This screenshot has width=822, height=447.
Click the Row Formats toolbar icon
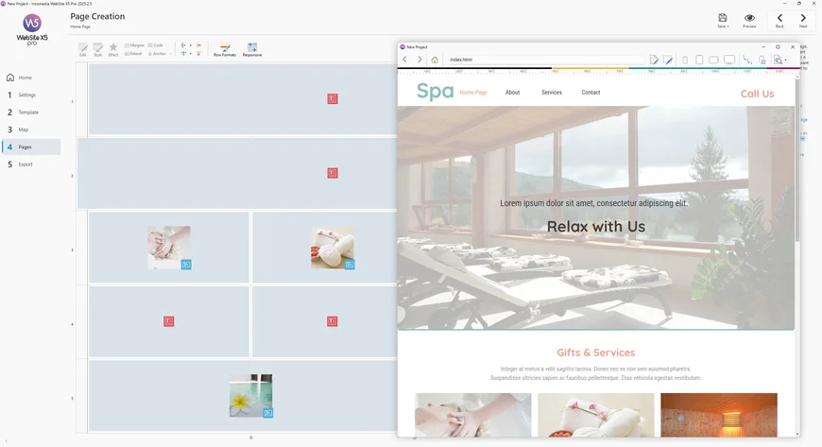click(x=225, y=48)
